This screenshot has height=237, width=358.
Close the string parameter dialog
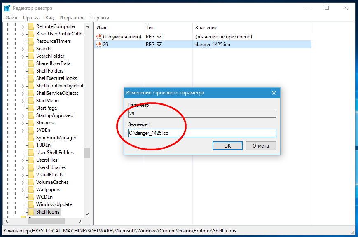274,93
